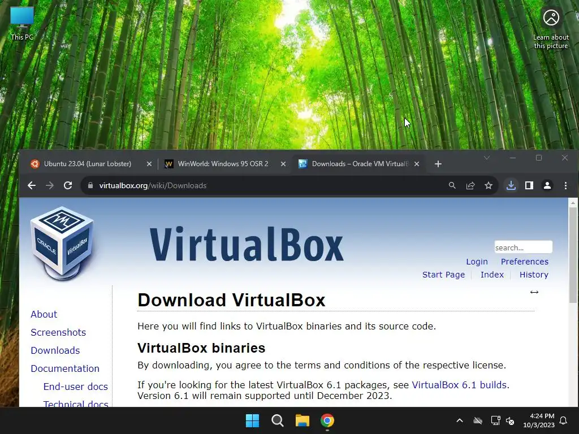
Task: Go to Start Page link
Action: [443, 275]
